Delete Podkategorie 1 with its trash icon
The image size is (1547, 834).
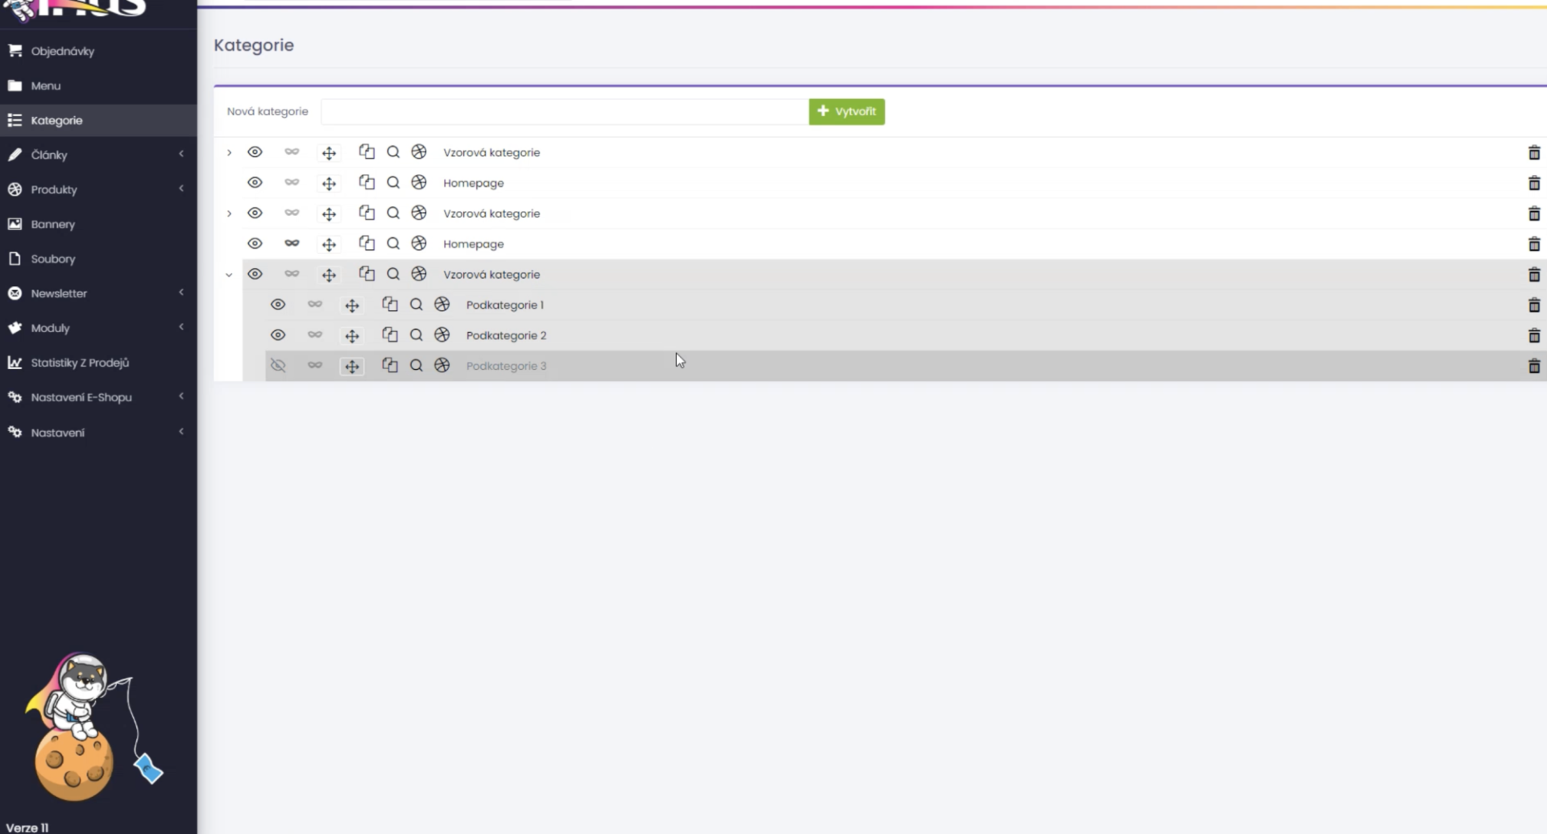(x=1533, y=305)
